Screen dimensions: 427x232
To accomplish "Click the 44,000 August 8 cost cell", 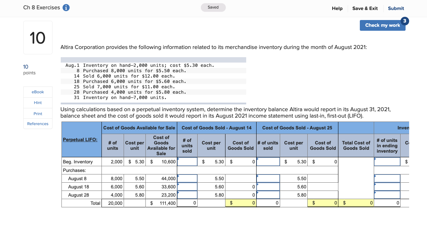I will (161, 178).
